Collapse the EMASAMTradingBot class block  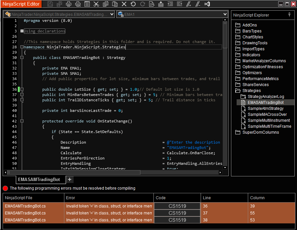pyautogui.click(x=22, y=58)
